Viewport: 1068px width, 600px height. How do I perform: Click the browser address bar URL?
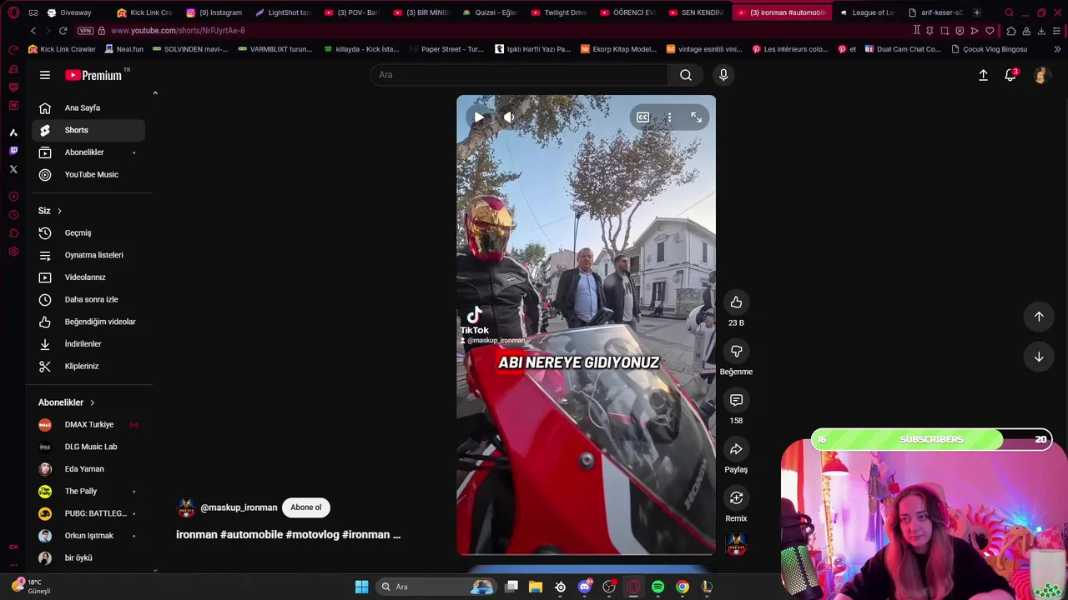click(x=178, y=31)
